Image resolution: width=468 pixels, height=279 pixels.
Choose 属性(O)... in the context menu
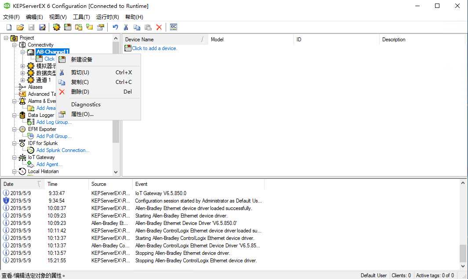[98, 114]
